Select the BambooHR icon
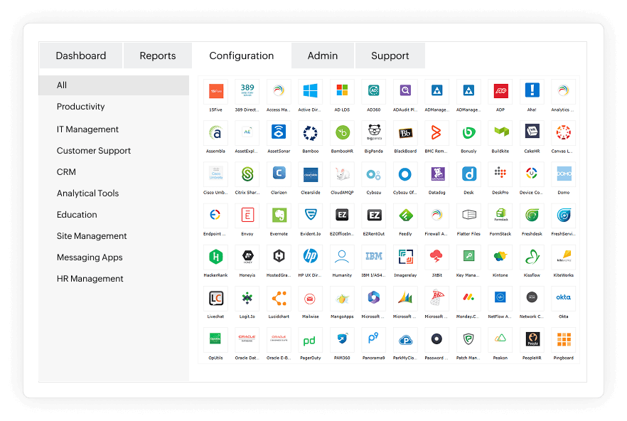 click(x=342, y=132)
